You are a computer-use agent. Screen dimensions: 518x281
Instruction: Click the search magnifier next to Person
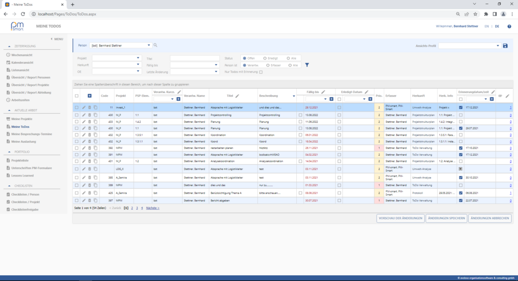pyautogui.click(x=155, y=46)
